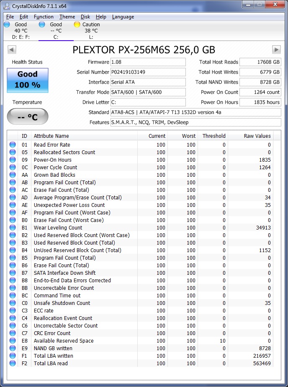The image size is (288, 387).
Task: Click the Worst column header
Action: [183, 136]
